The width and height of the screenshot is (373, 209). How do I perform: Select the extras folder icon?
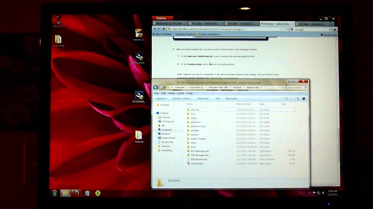[188, 118]
